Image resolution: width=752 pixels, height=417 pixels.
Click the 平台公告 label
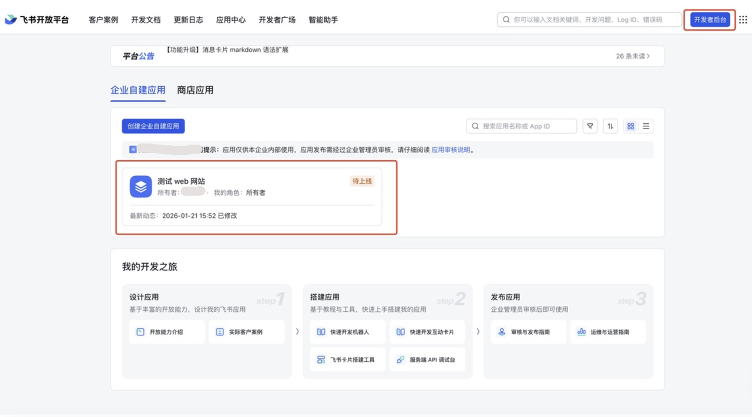click(x=138, y=56)
